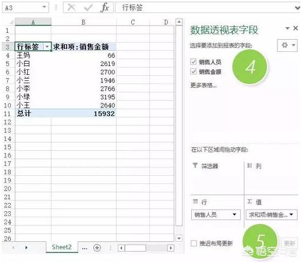The image size is (303, 262).
Task: Open the Name Box dropdown arrow
Action: (x=44, y=7)
